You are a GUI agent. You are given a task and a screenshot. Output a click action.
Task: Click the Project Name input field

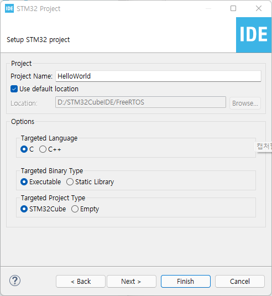pyautogui.click(x=158, y=76)
